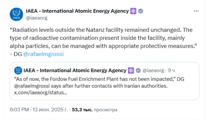
Task: Click the quoted tweet's purple atom badge
Action: point(131,71)
